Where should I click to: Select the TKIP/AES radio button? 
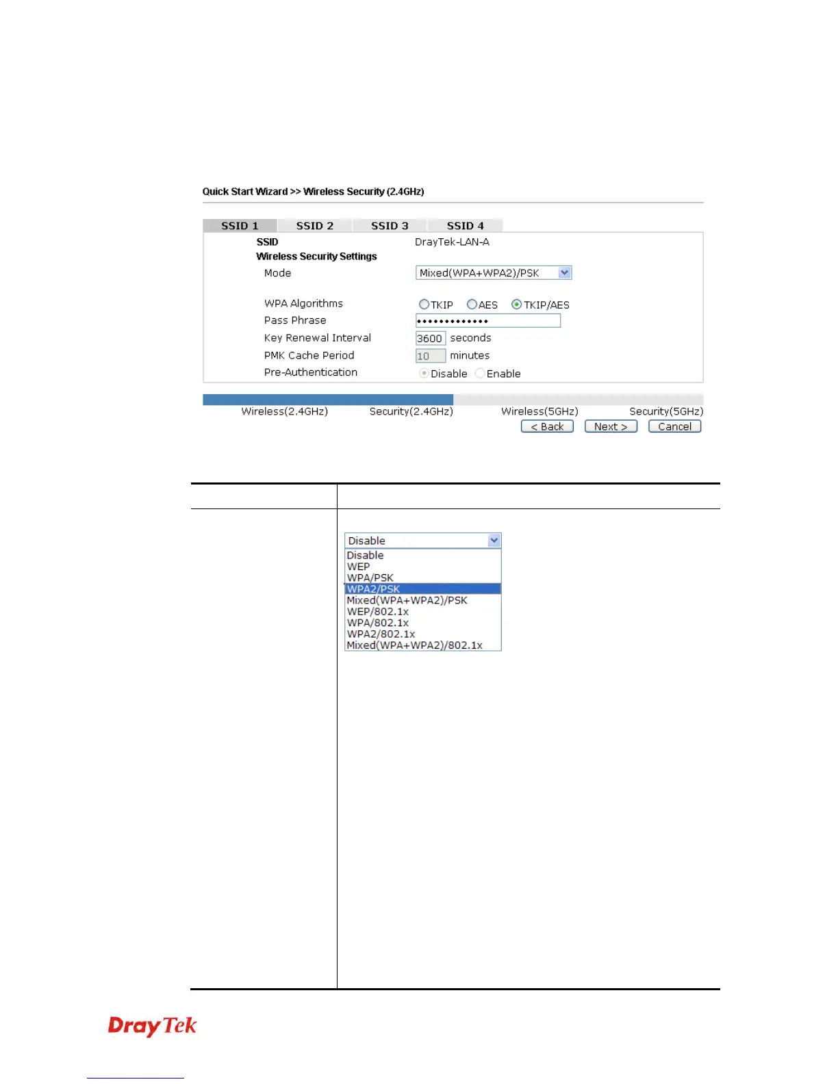tap(517, 305)
